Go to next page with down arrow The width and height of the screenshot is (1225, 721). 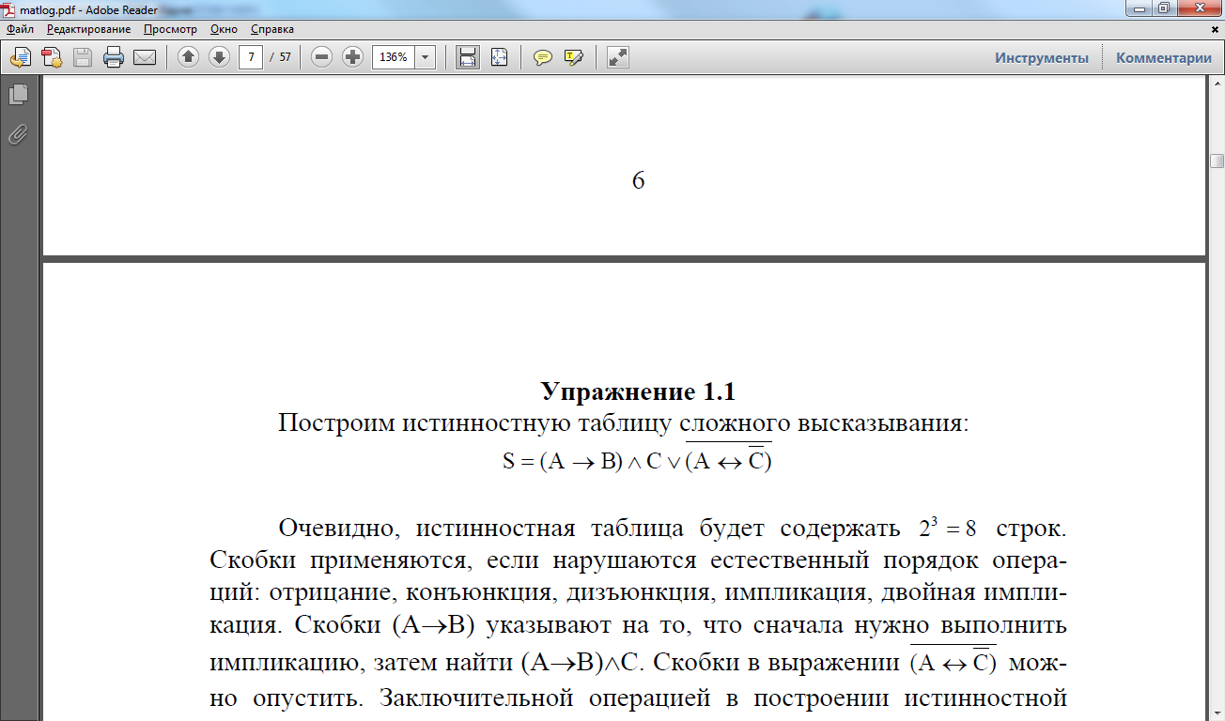219,57
